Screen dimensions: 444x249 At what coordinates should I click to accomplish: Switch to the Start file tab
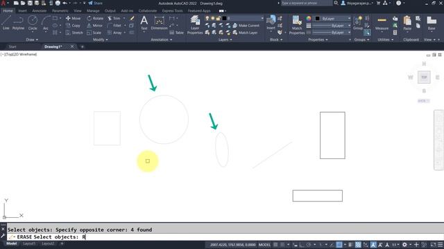pos(12,46)
